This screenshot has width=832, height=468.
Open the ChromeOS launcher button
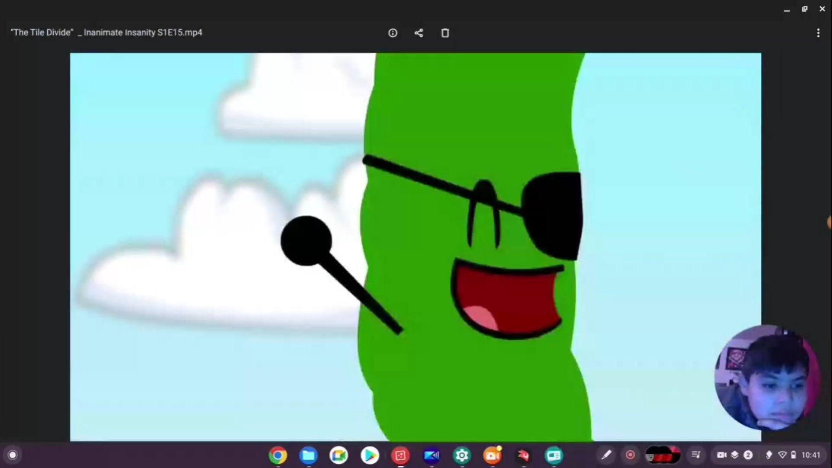[13, 455]
